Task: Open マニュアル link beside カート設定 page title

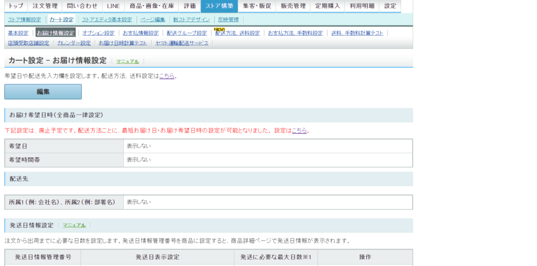Action: click(x=127, y=61)
